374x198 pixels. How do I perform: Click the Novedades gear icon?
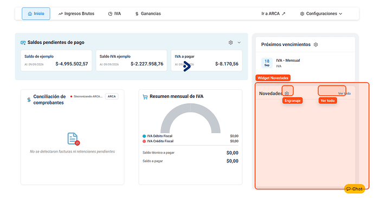click(x=287, y=94)
